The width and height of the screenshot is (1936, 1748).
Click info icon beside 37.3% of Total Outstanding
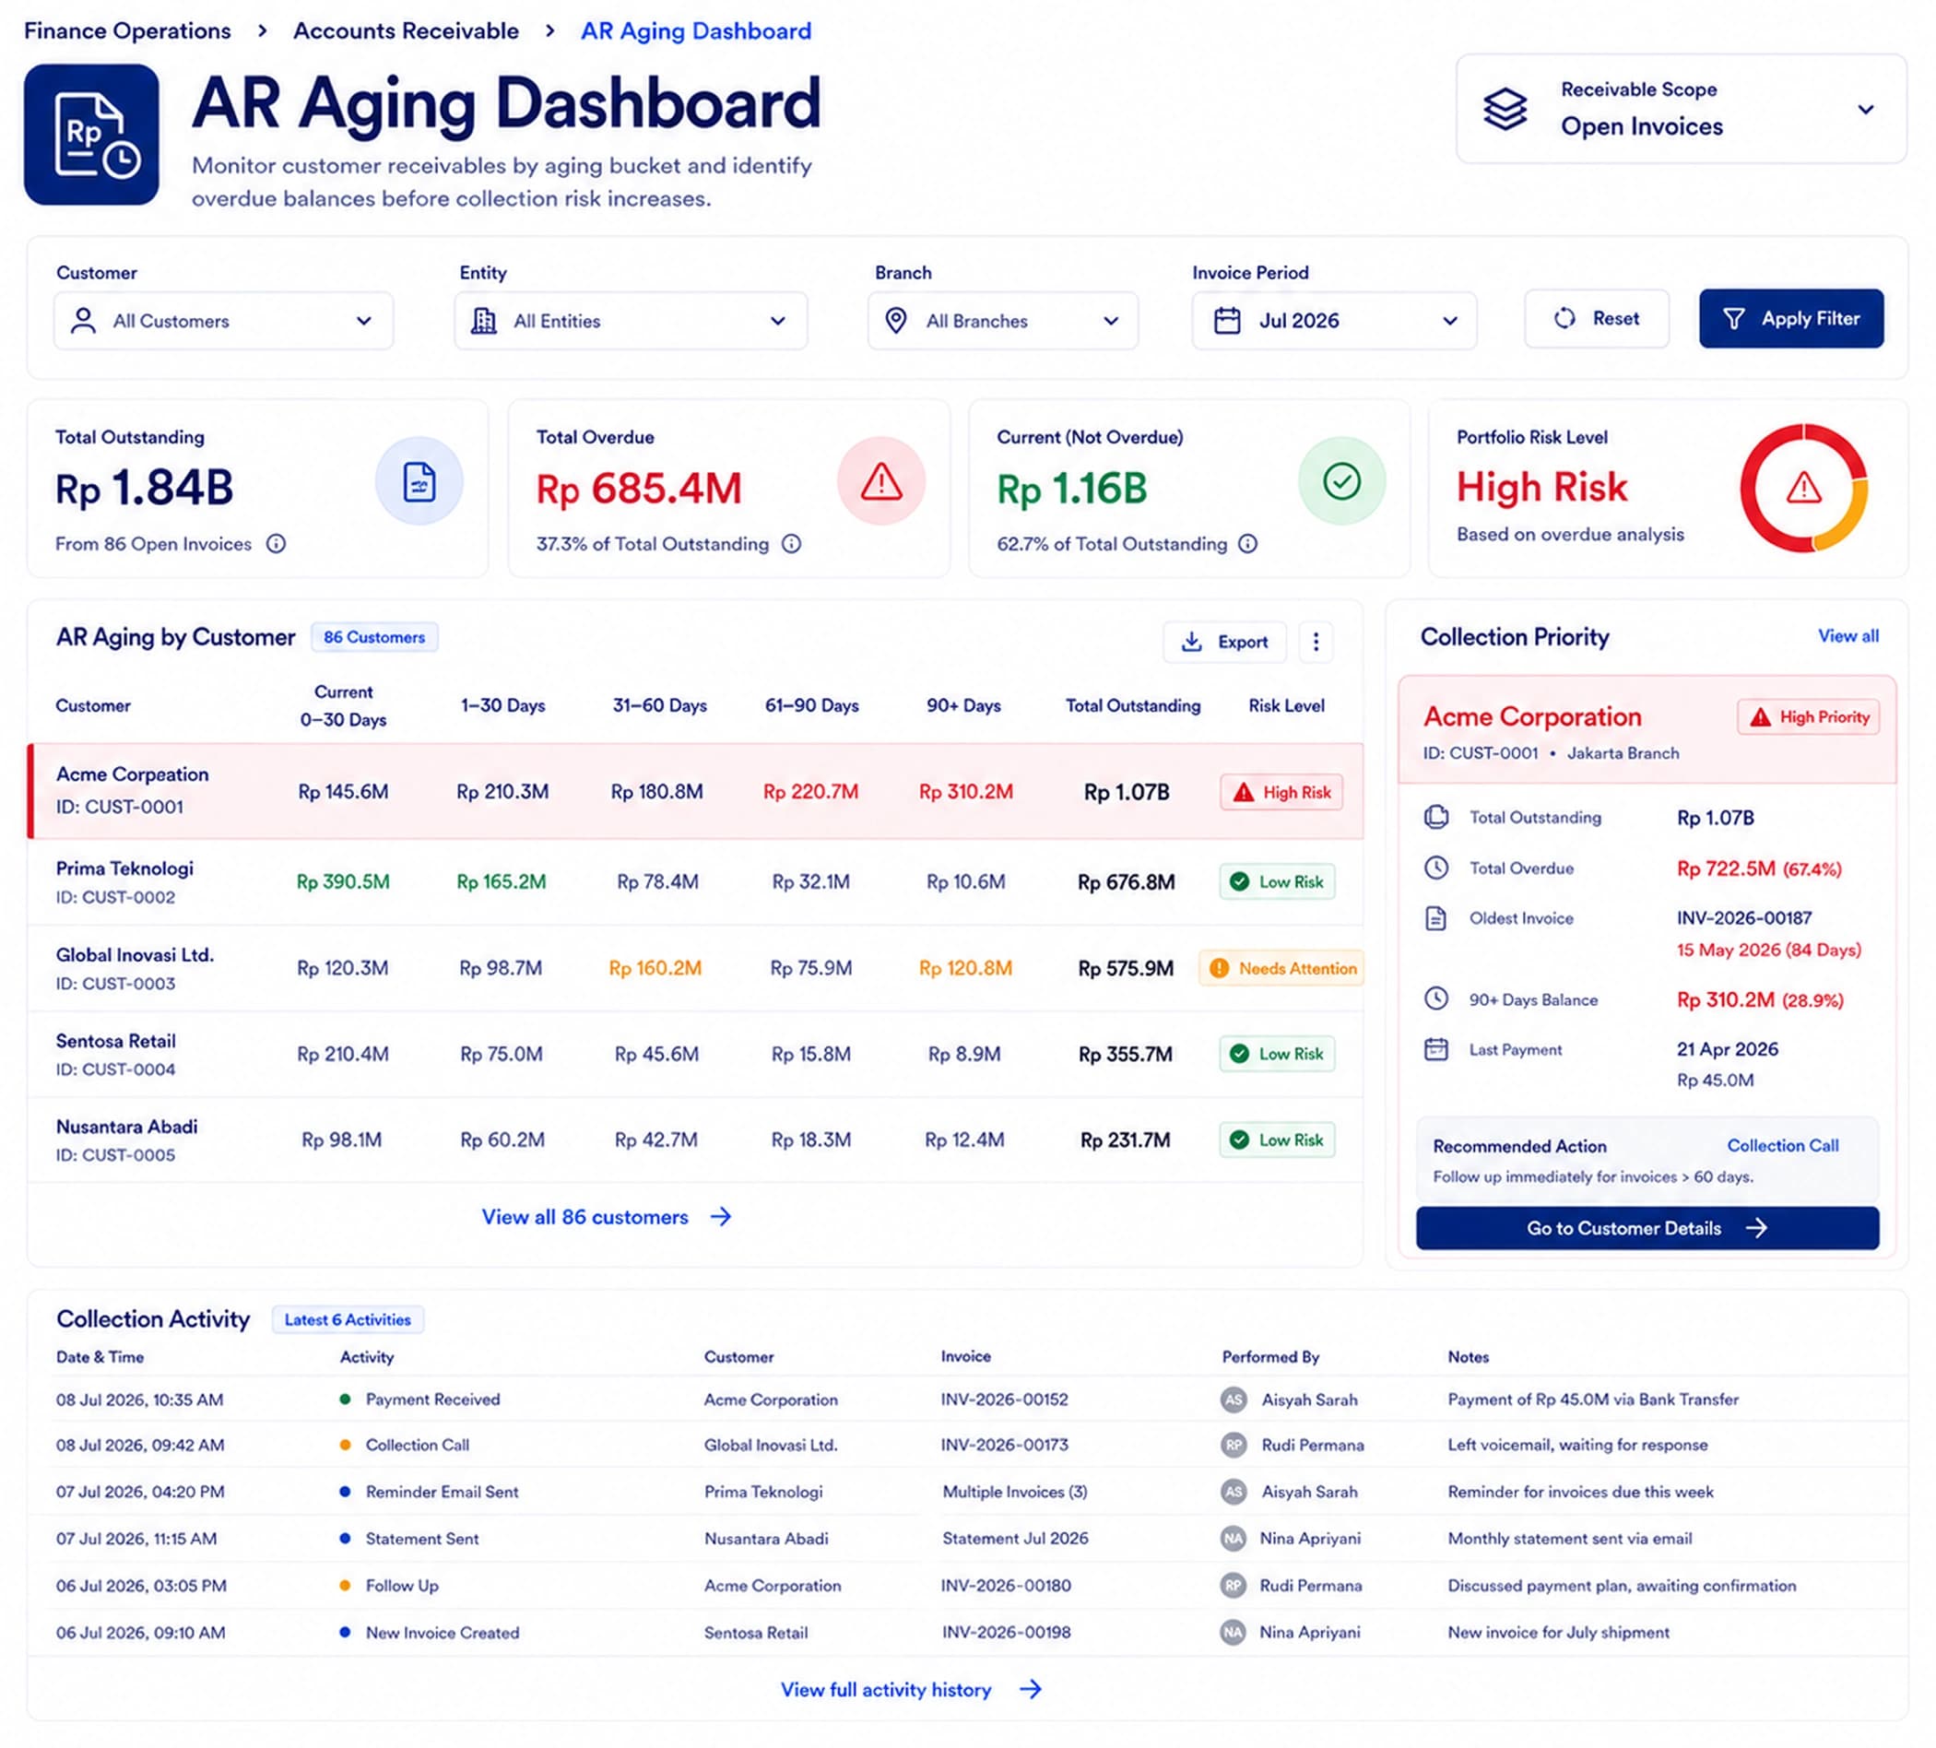click(791, 544)
